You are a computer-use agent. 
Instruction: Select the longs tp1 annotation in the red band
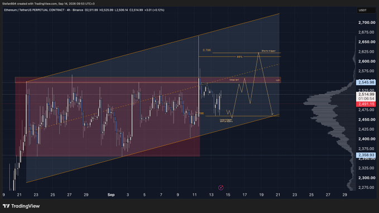(234, 80)
